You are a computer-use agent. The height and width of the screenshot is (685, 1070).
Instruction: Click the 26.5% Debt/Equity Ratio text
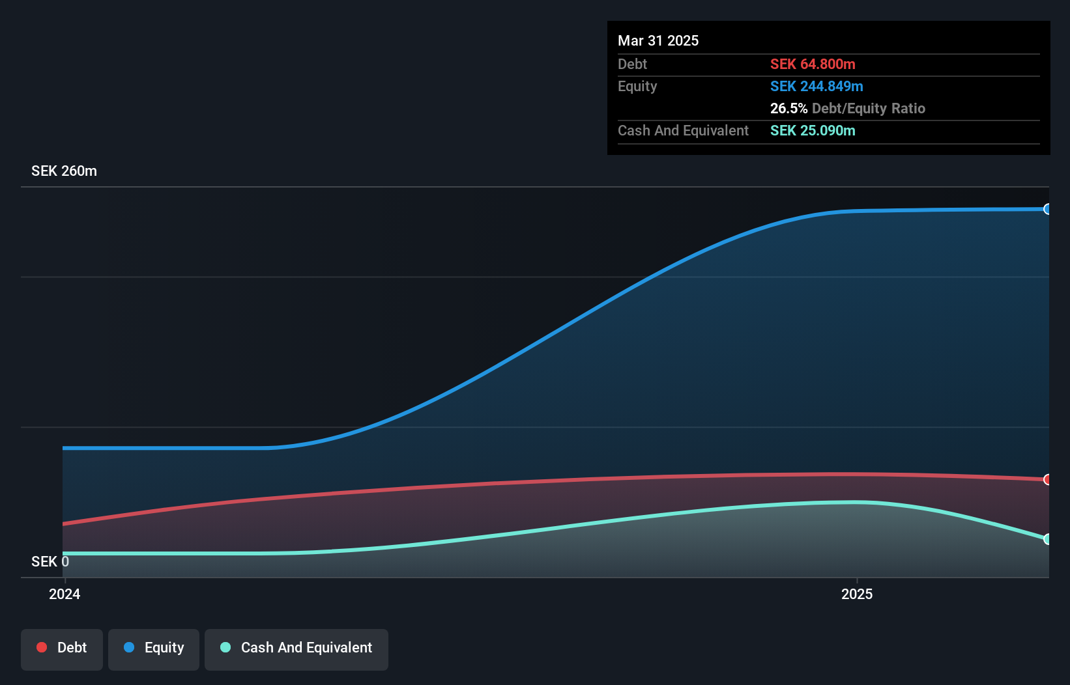pyautogui.click(x=847, y=108)
